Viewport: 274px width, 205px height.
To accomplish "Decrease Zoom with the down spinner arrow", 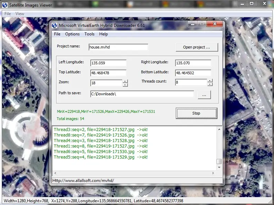I will (x=125, y=85).
